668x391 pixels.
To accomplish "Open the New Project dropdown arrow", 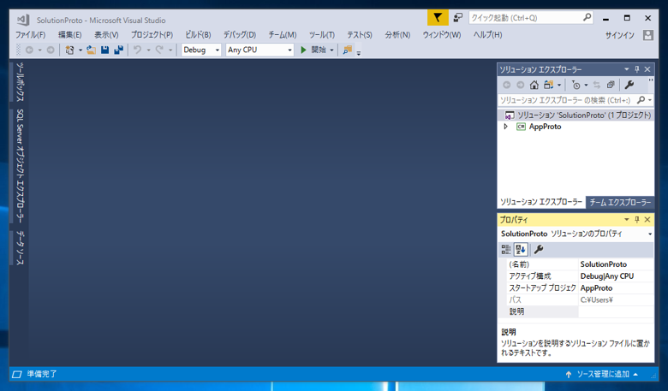I will point(81,50).
